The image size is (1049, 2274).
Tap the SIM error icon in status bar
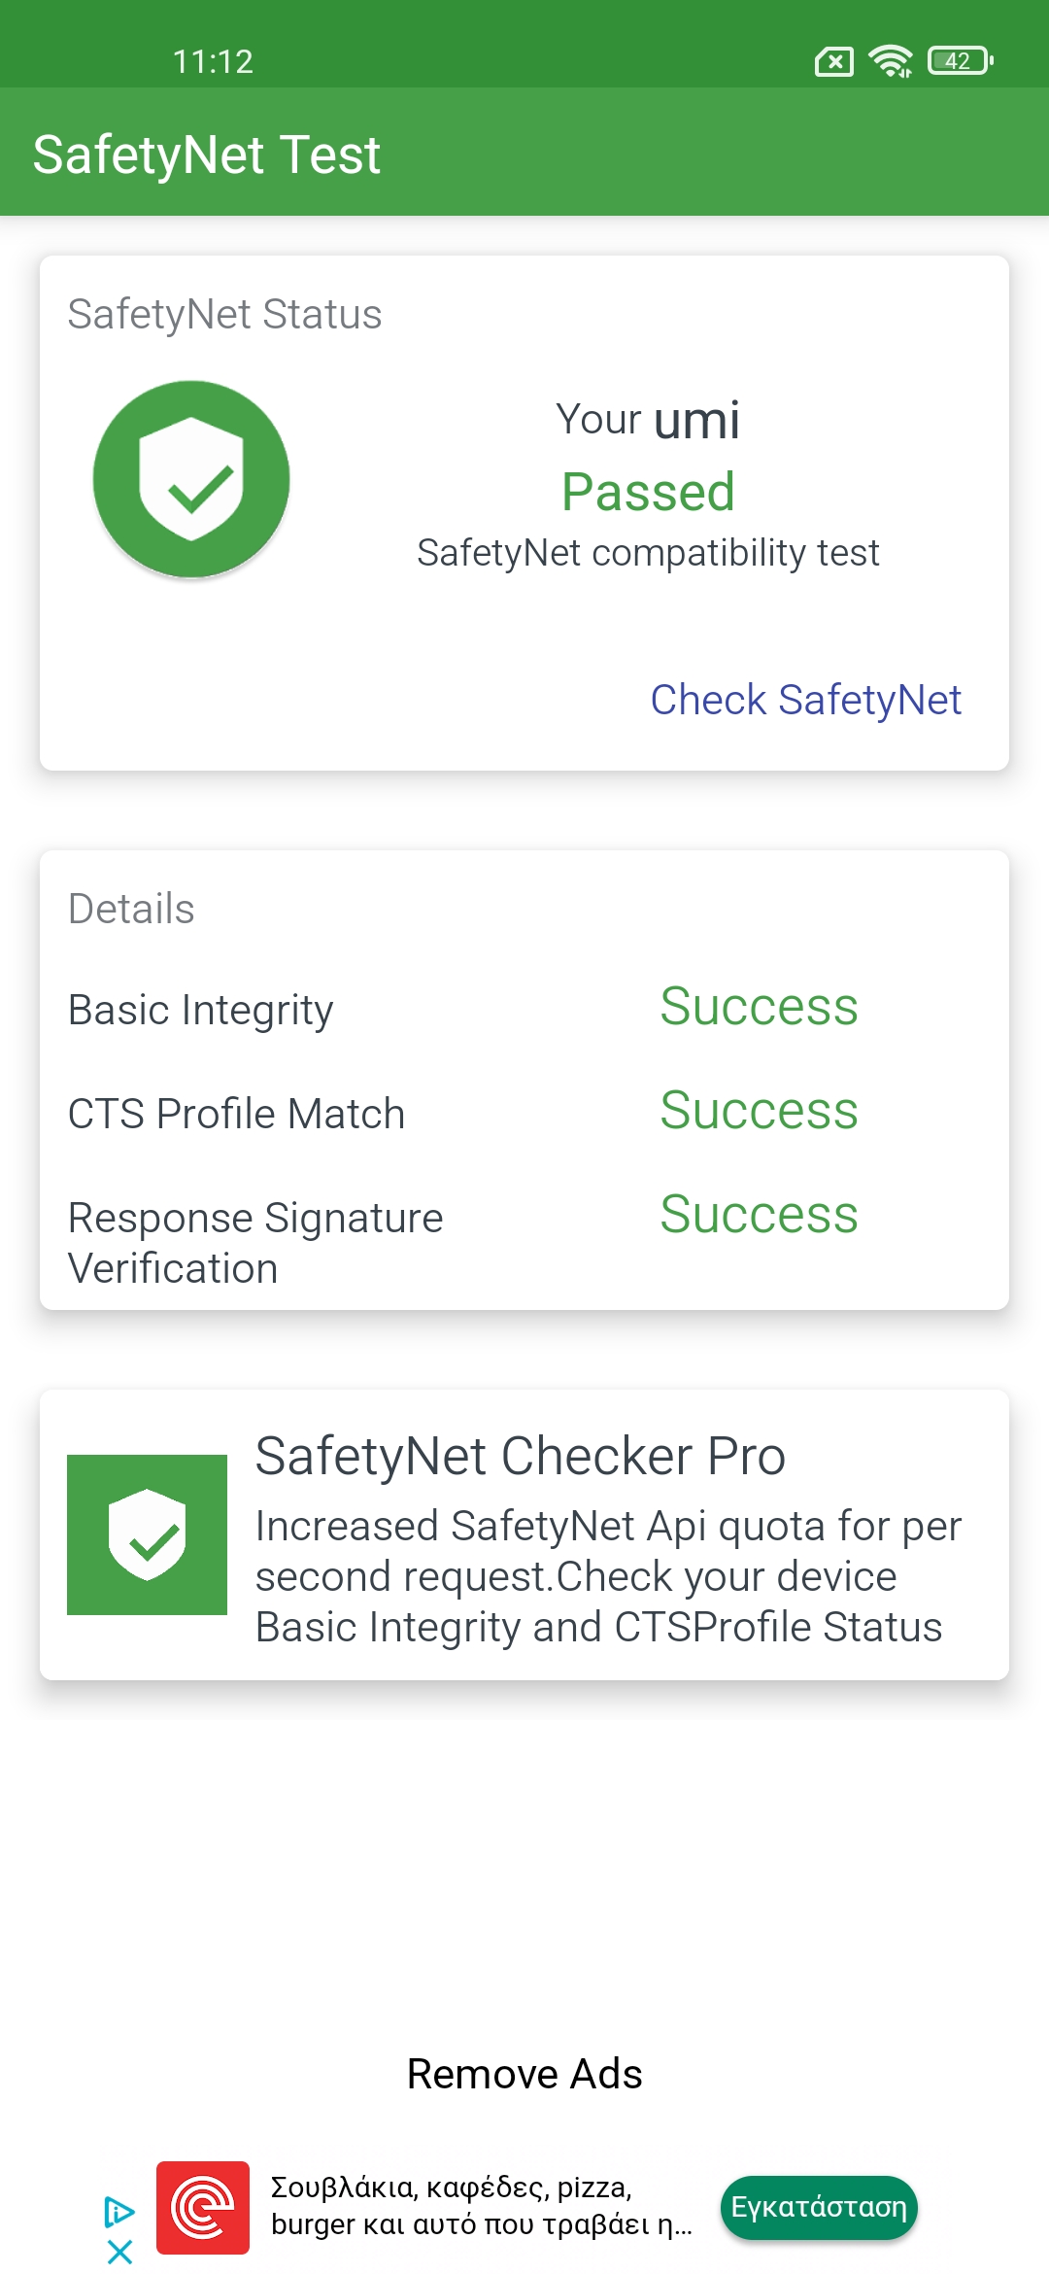(833, 62)
